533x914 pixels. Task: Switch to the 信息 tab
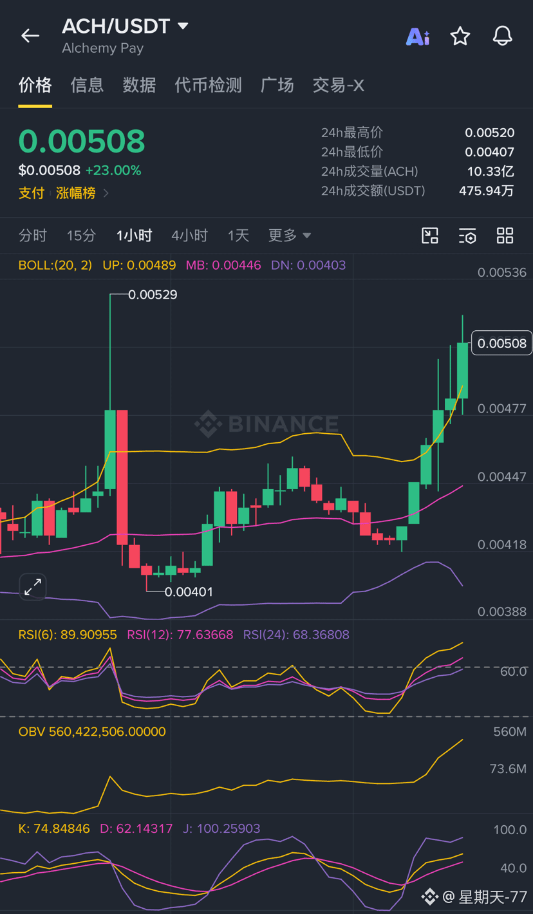pyautogui.click(x=87, y=85)
